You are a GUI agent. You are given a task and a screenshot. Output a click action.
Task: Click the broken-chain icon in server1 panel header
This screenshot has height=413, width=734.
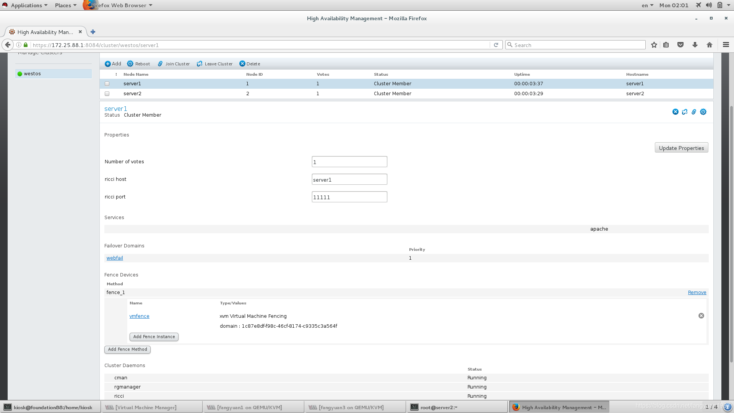tap(685, 112)
